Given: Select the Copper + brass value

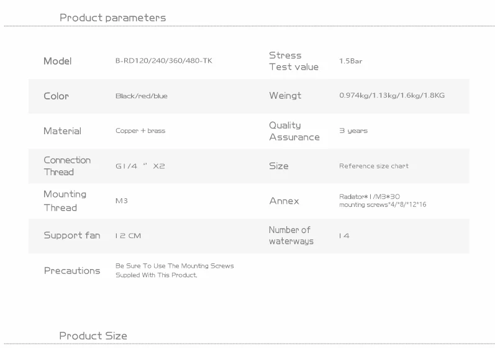Looking at the screenshot, I should [140, 131].
